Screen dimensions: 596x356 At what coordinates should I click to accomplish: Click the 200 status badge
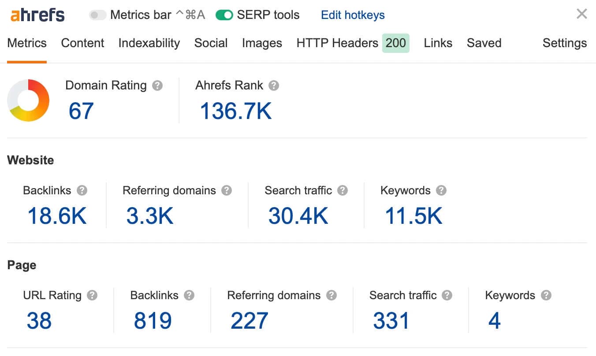pyautogui.click(x=395, y=43)
